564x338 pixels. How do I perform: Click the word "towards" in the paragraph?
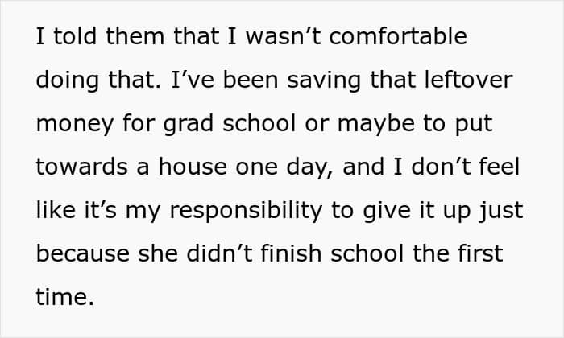coord(81,167)
